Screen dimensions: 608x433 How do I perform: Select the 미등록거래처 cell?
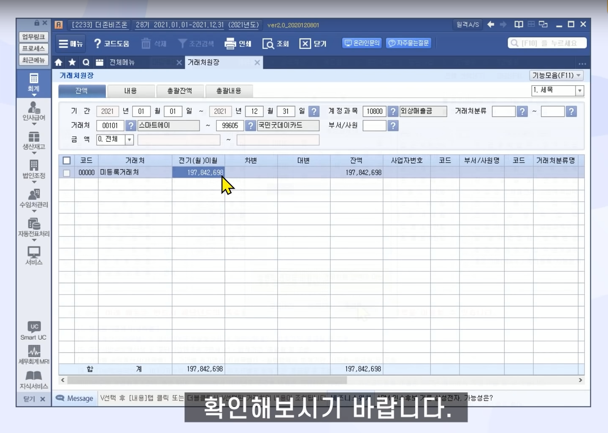pyautogui.click(x=135, y=173)
